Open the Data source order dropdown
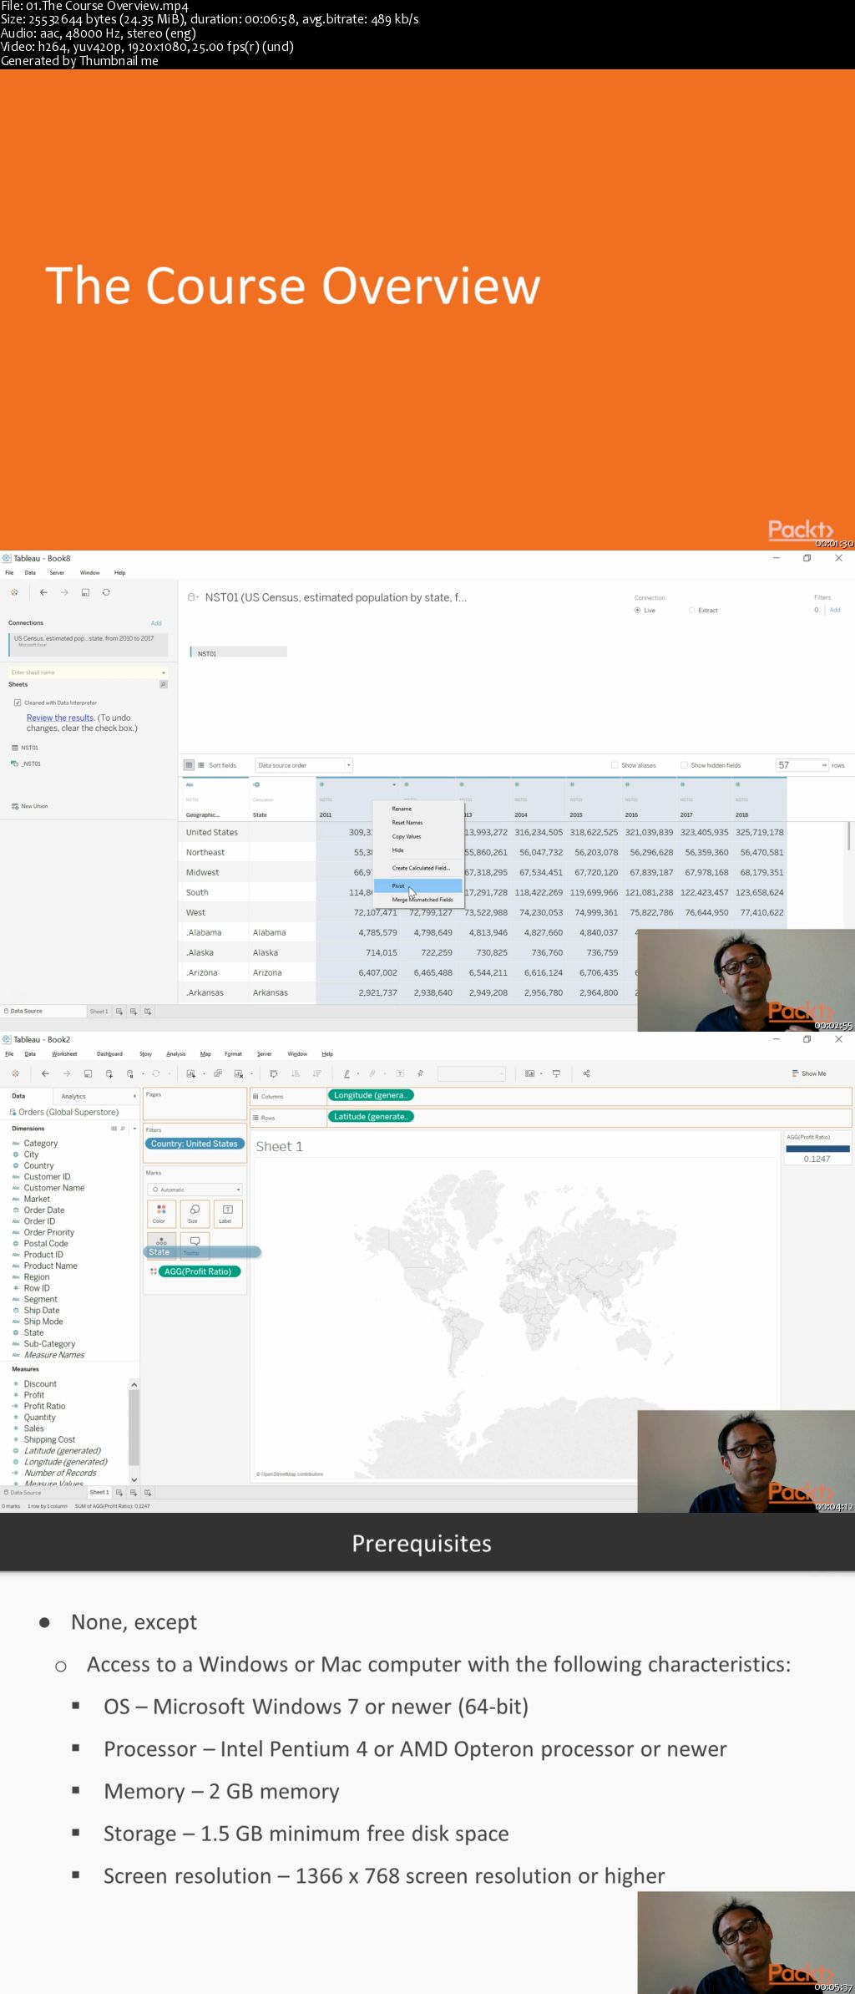 tap(304, 765)
